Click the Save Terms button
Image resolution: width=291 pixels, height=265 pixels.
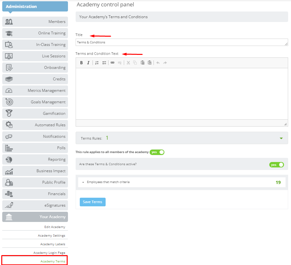[x=93, y=202]
